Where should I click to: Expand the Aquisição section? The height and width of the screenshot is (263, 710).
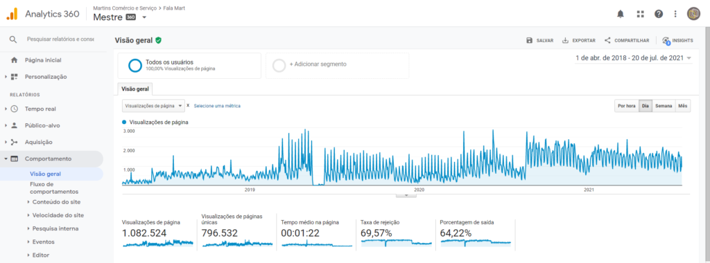click(6, 143)
